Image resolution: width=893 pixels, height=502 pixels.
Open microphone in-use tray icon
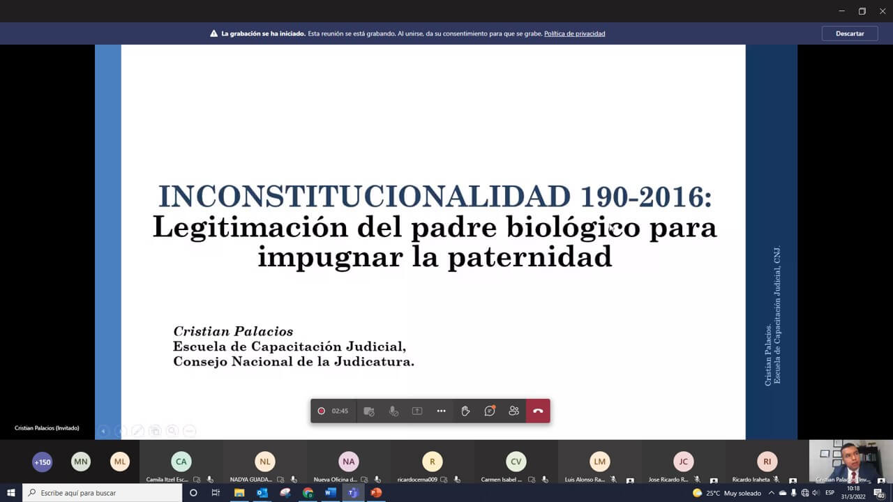(793, 493)
